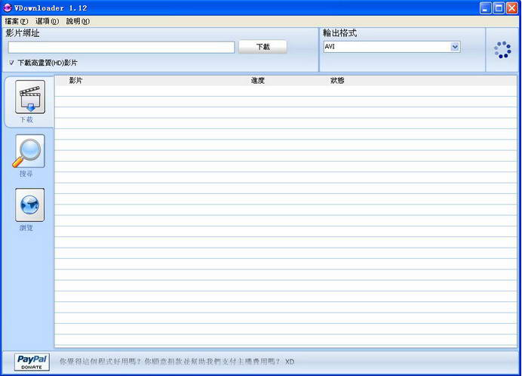Select the 下載 download clapperboard icon
Image resolution: width=522 pixels, height=376 pixels.
[30, 97]
